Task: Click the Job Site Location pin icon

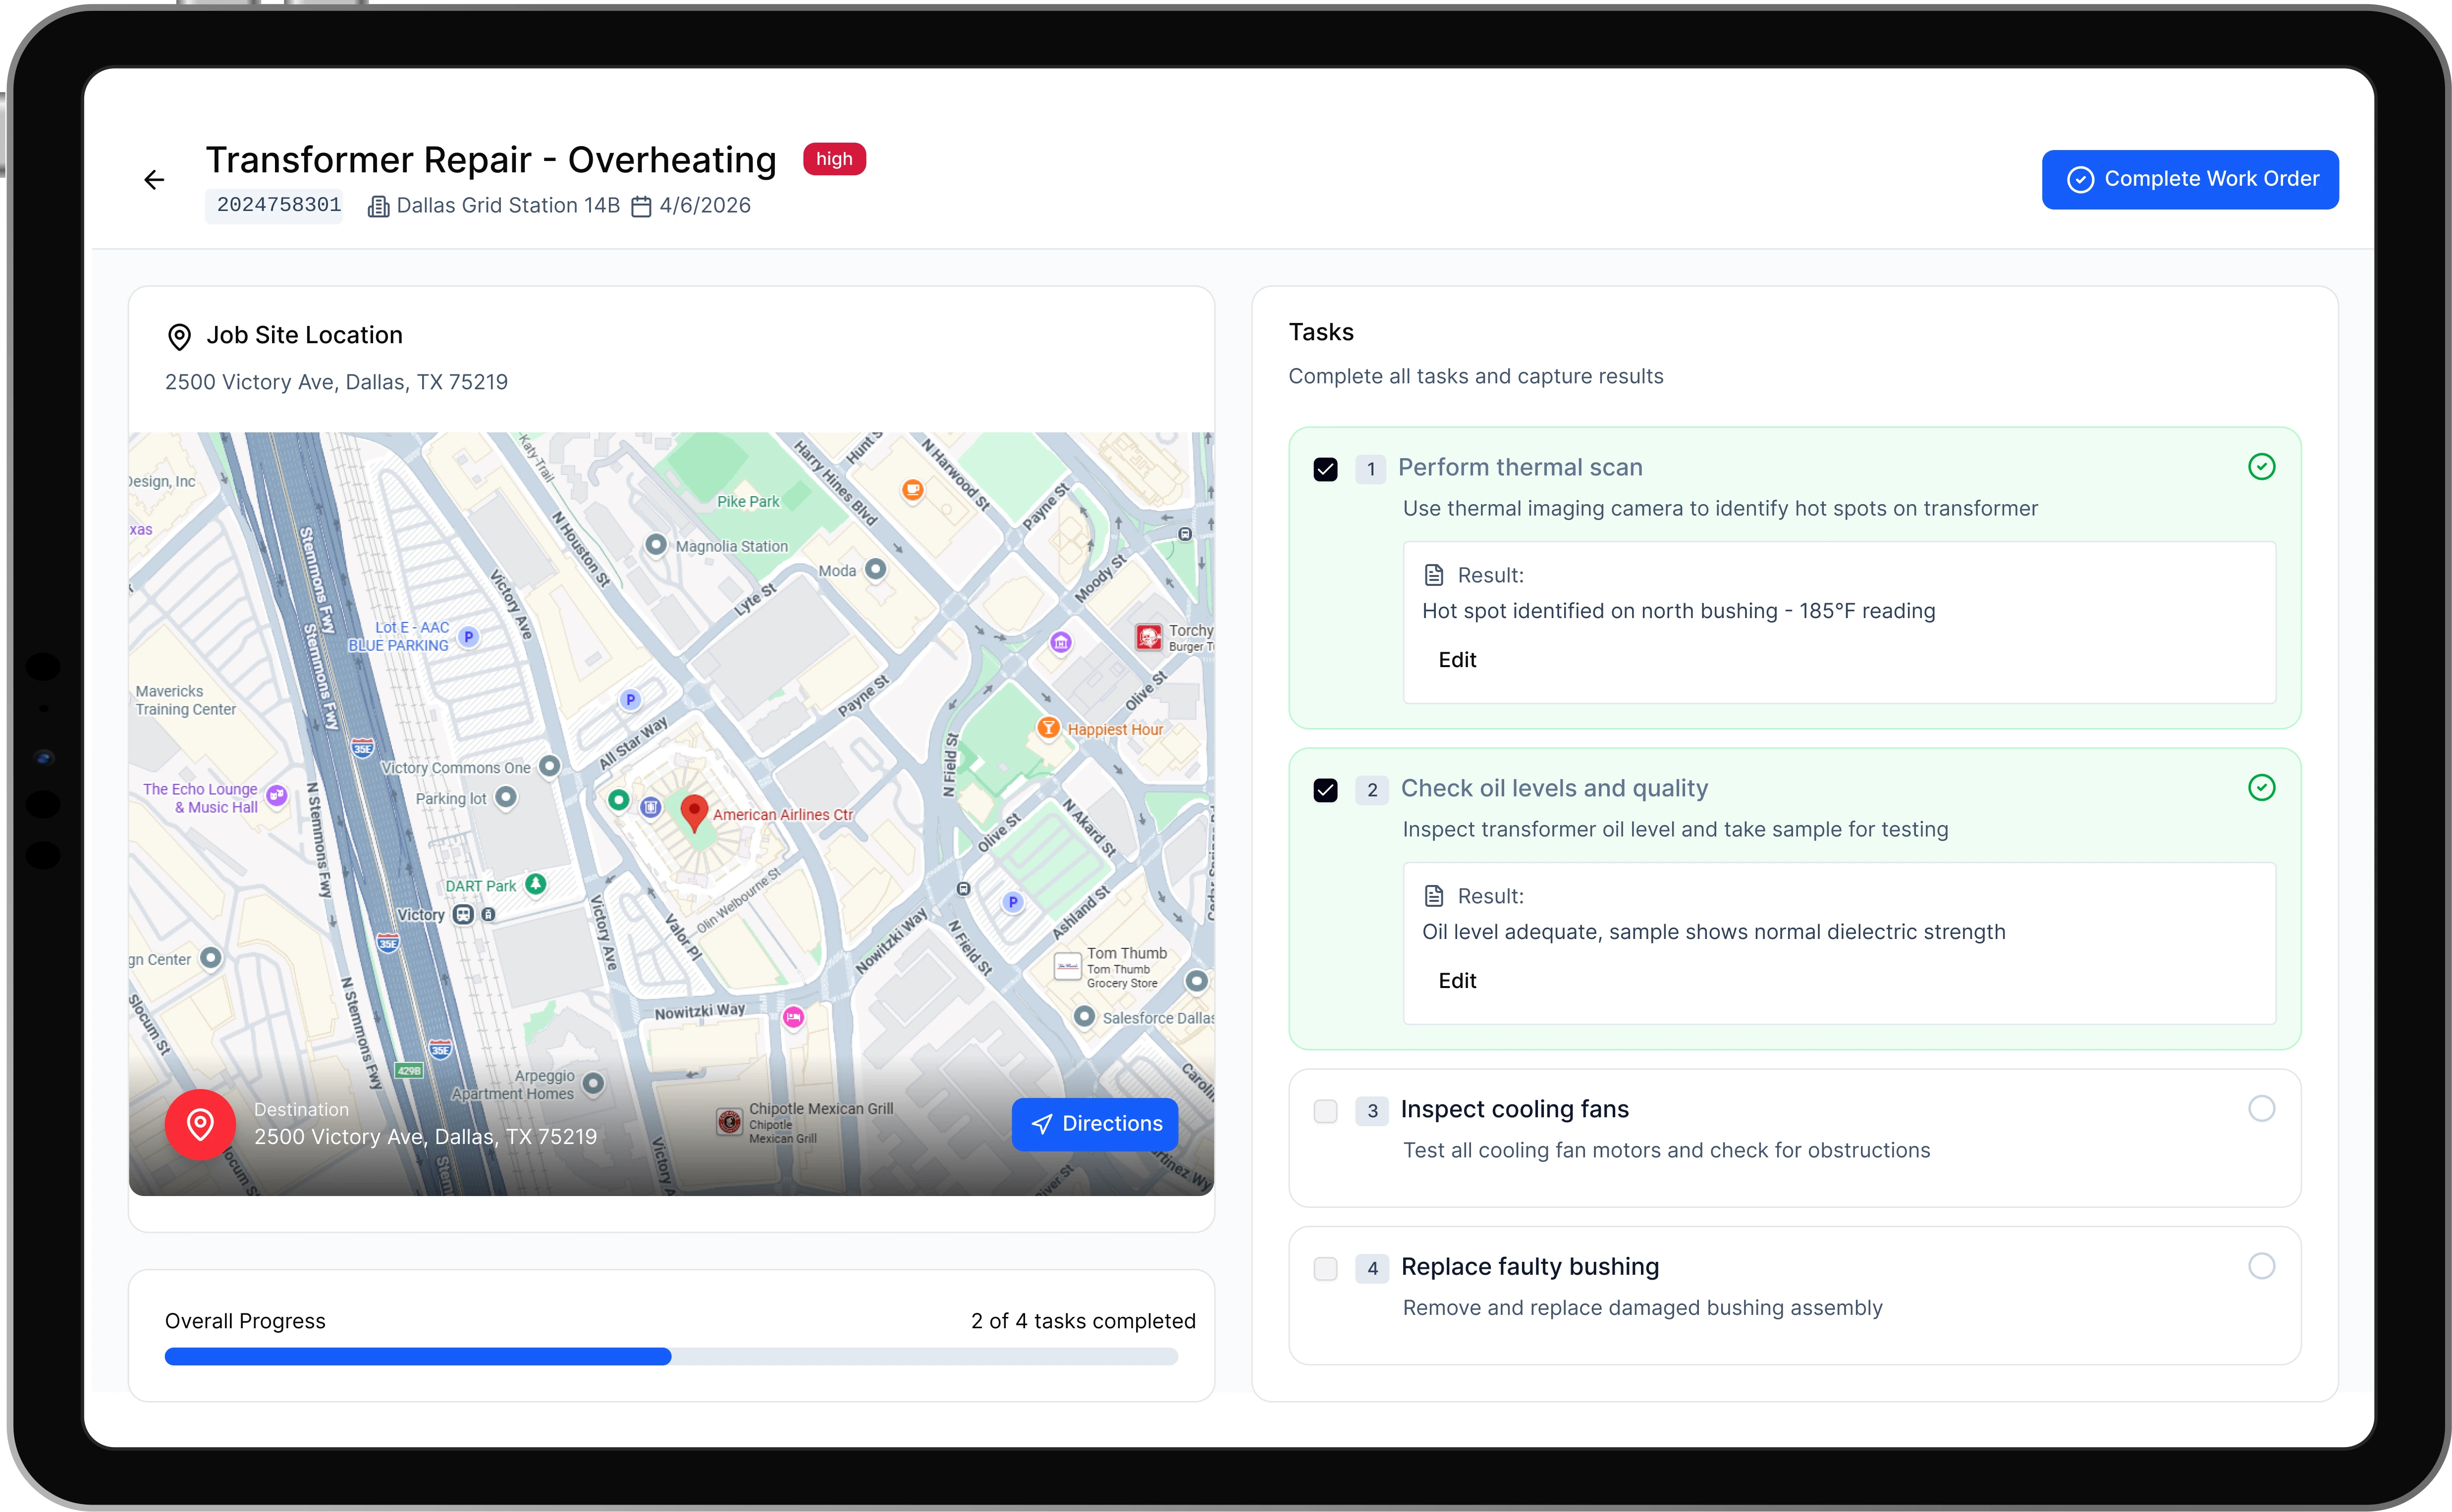Action: pyautogui.click(x=179, y=337)
